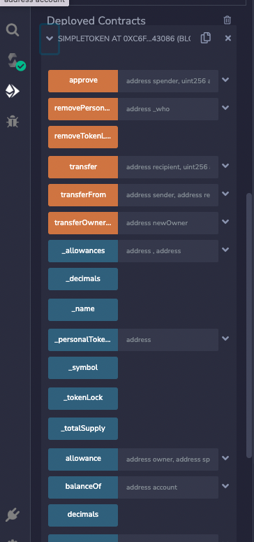Image resolution: width=254 pixels, height=542 pixels.
Task: Query the _allowances getter
Action: (x=83, y=251)
